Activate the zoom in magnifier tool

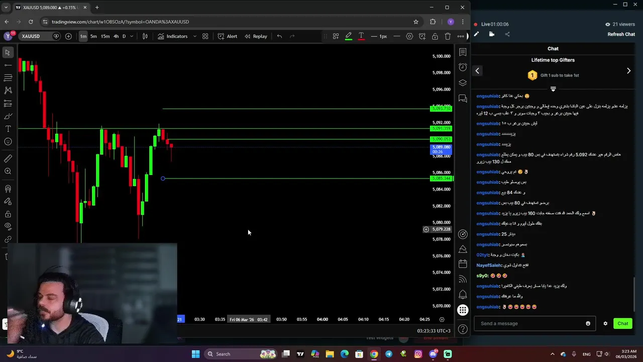tap(8, 171)
